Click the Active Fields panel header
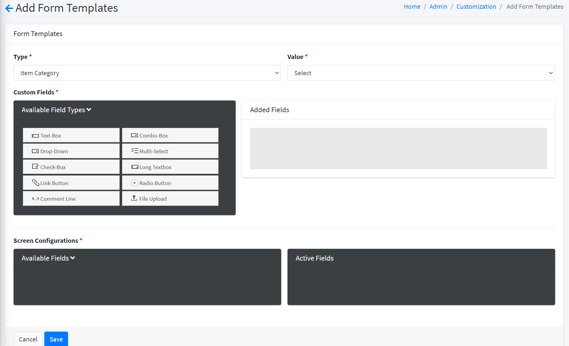Viewport: 569px width, 346px height. (x=421, y=258)
